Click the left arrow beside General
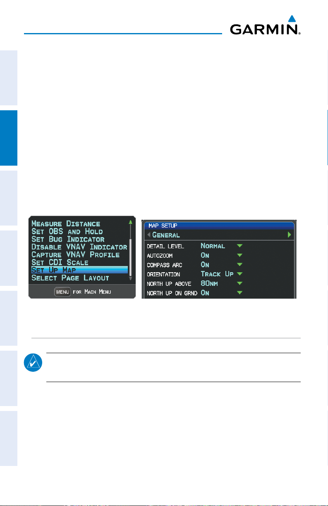Screen dimensions: 328x506 point(149,235)
